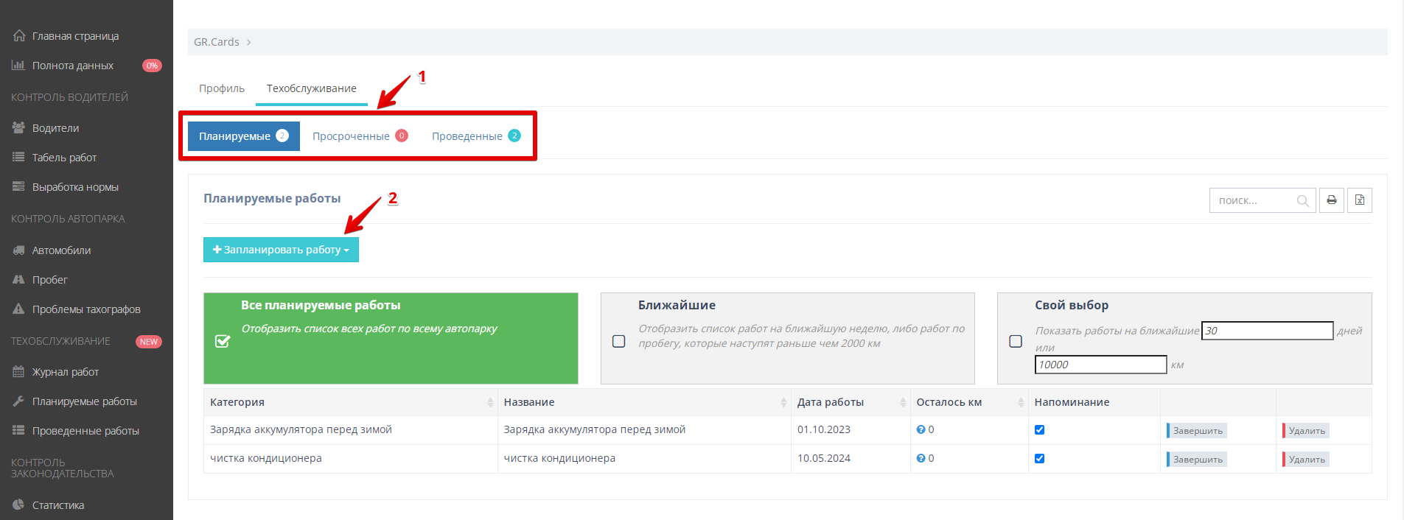Go to Главная страница in sidebar
The width and height of the screenshot is (1404, 520).
(74, 36)
